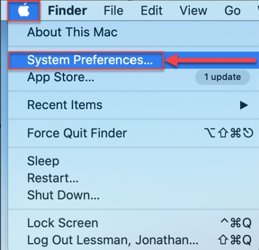Select Force Quit Finder
This screenshot has width=259, height=250.
tap(133, 133)
